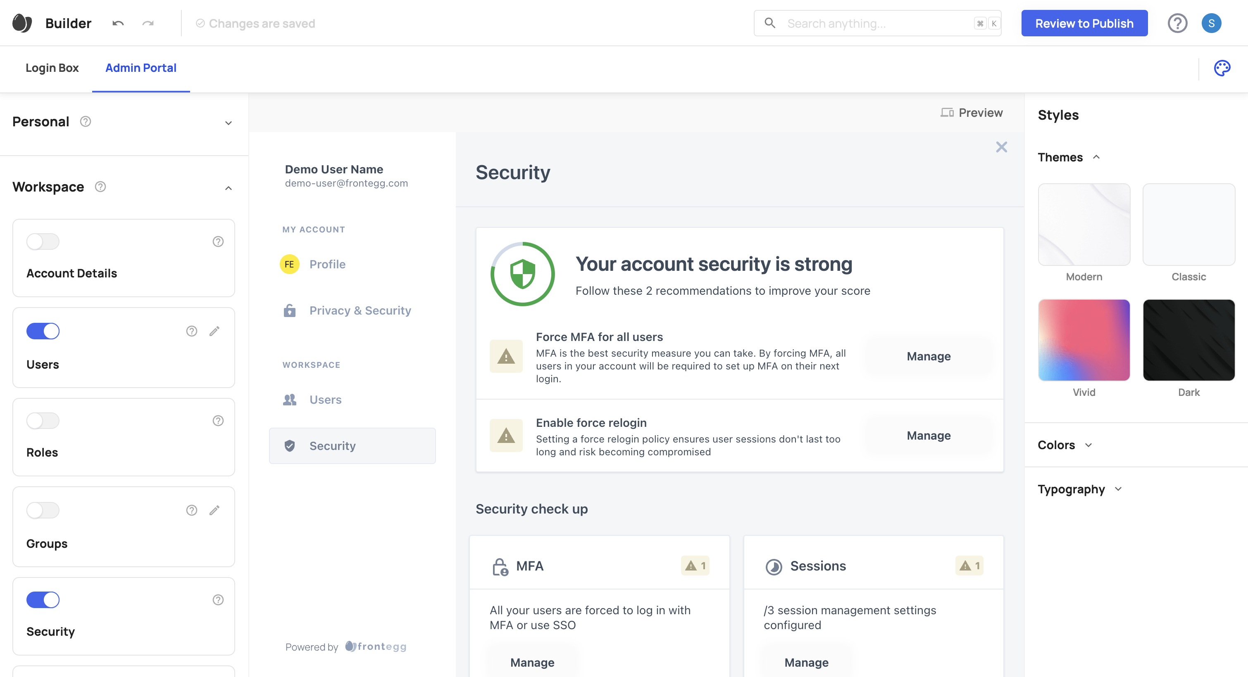
Task: Edit Users settings with pencil icon
Action: (x=214, y=331)
